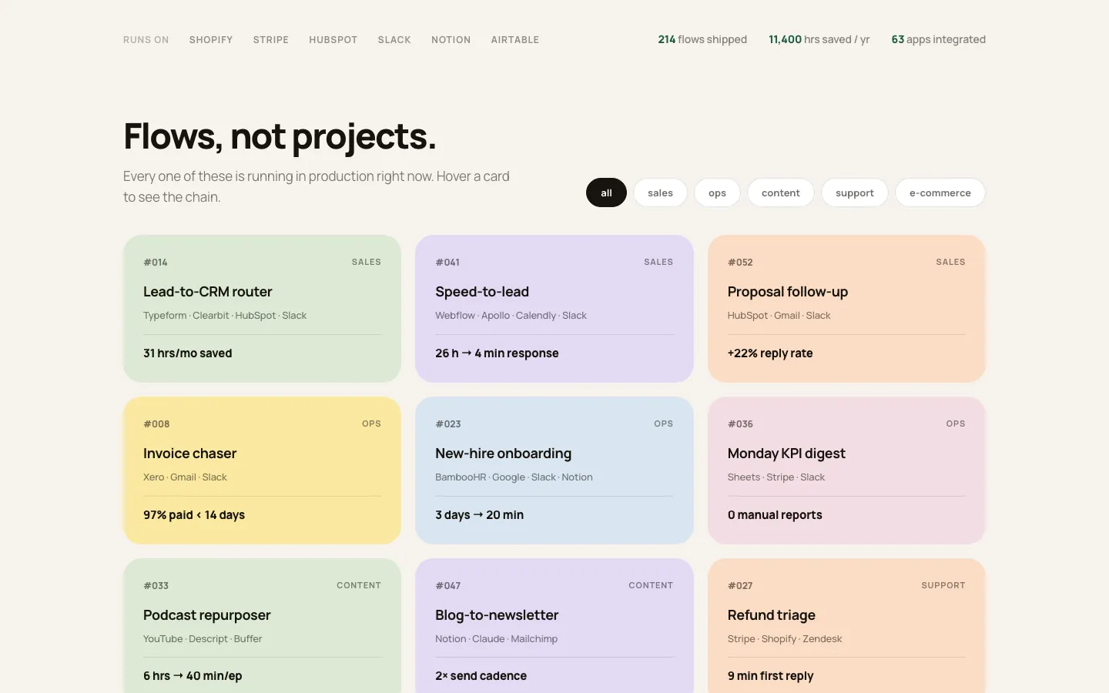Click the 63 apps integrated stat
This screenshot has width=1109, height=693.
938,39
